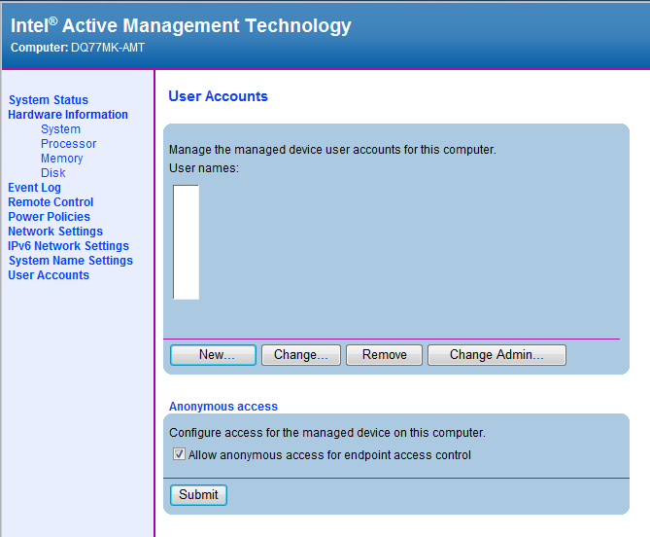The width and height of the screenshot is (650, 537).
Task: Click the 'User names:' label
Action: pyautogui.click(x=204, y=168)
